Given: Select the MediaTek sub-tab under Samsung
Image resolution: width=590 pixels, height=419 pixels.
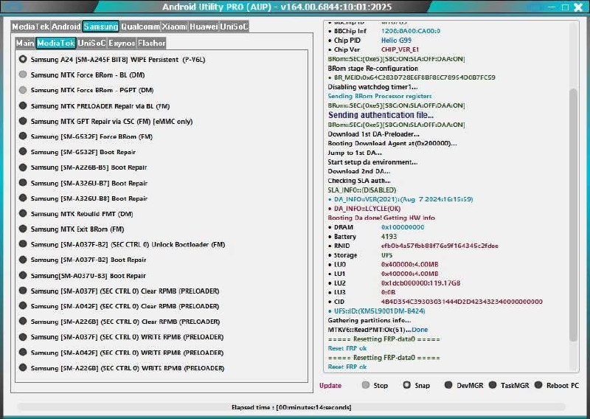Looking at the screenshot, I should point(56,43).
